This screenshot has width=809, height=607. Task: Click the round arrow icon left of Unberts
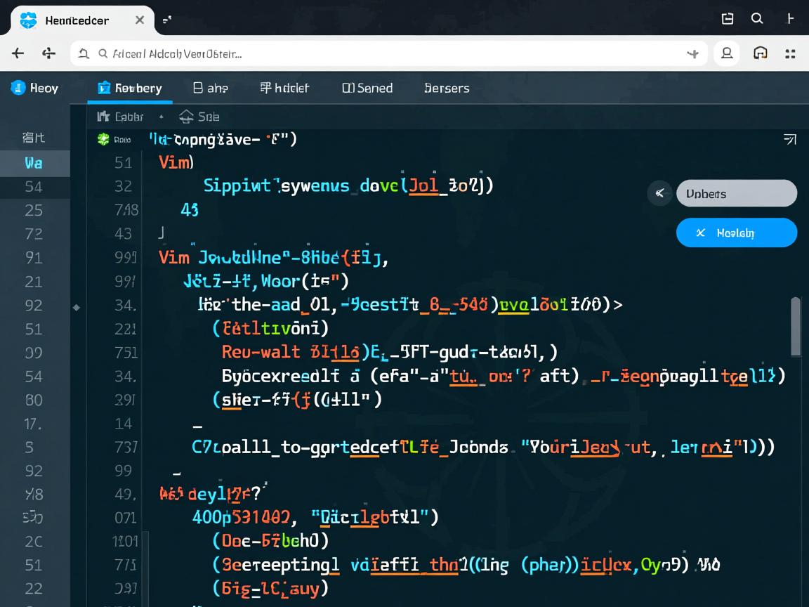(x=659, y=193)
